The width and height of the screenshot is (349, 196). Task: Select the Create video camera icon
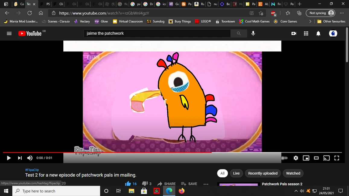pos(293,33)
